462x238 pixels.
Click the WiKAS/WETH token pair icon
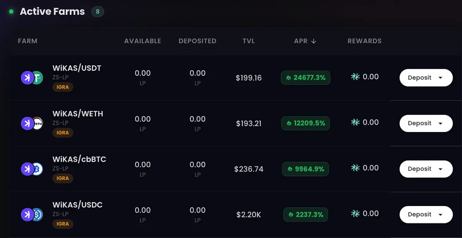[32, 123]
